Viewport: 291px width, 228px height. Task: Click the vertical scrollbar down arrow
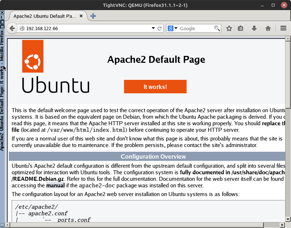click(288, 219)
